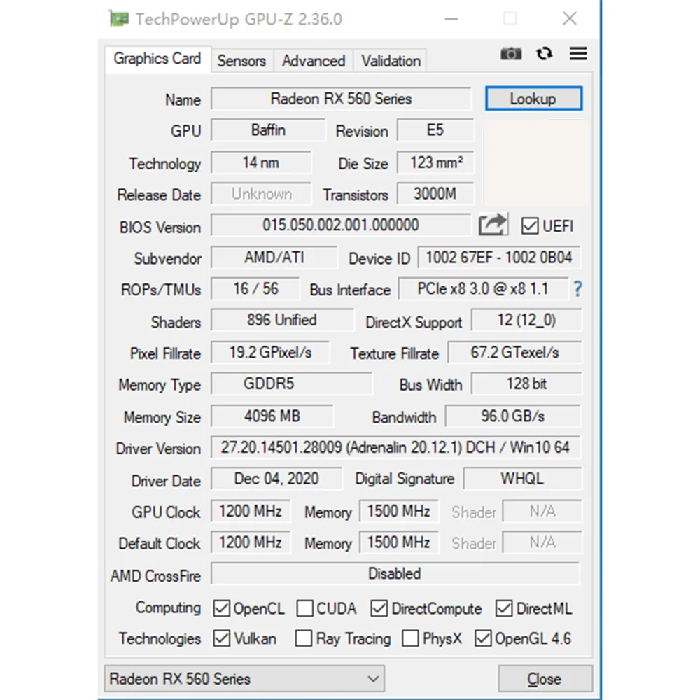700x700 pixels.
Task: Click the Texture Fillrate field 67.2 GTexel/s
Action: click(x=514, y=353)
